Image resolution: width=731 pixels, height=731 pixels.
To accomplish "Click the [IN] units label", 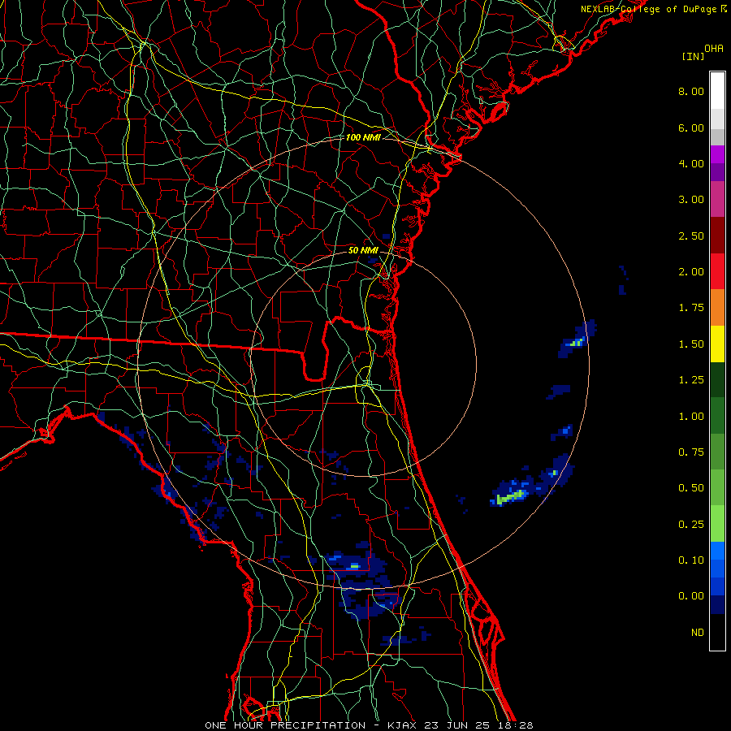I will 693,56.
